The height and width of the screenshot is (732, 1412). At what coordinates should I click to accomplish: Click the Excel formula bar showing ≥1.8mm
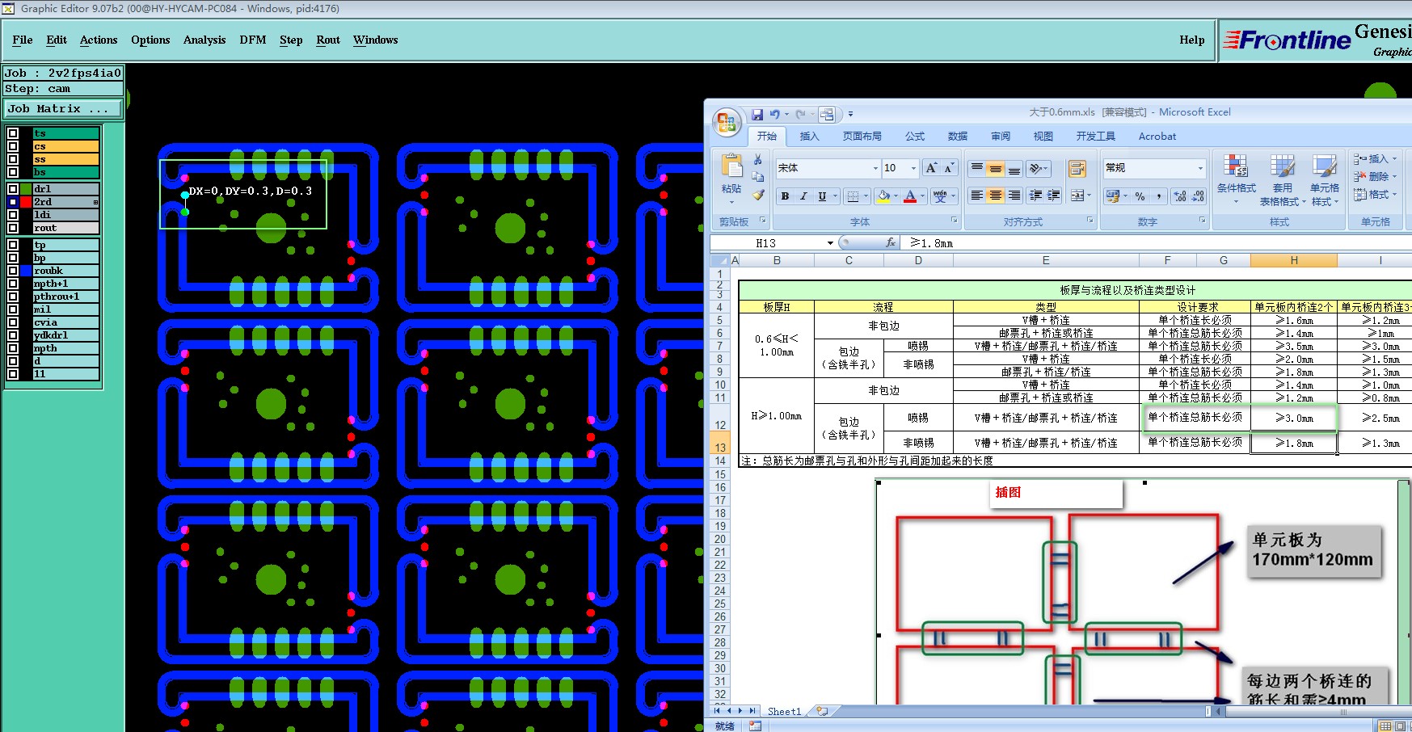point(1156,243)
